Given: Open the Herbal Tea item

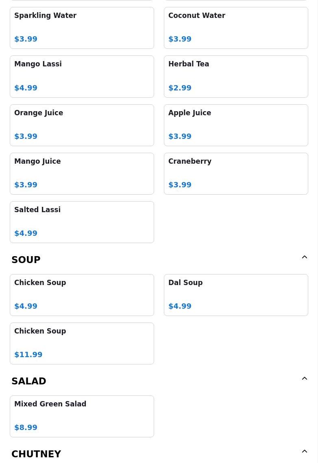Looking at the screenshot, I should [x=236, y=77].
